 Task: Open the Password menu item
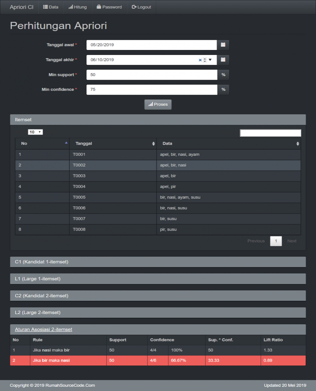click(x=109, y=7)
